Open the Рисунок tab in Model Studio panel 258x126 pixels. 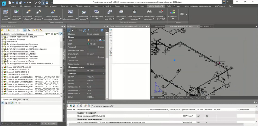[x=17, y=99]
